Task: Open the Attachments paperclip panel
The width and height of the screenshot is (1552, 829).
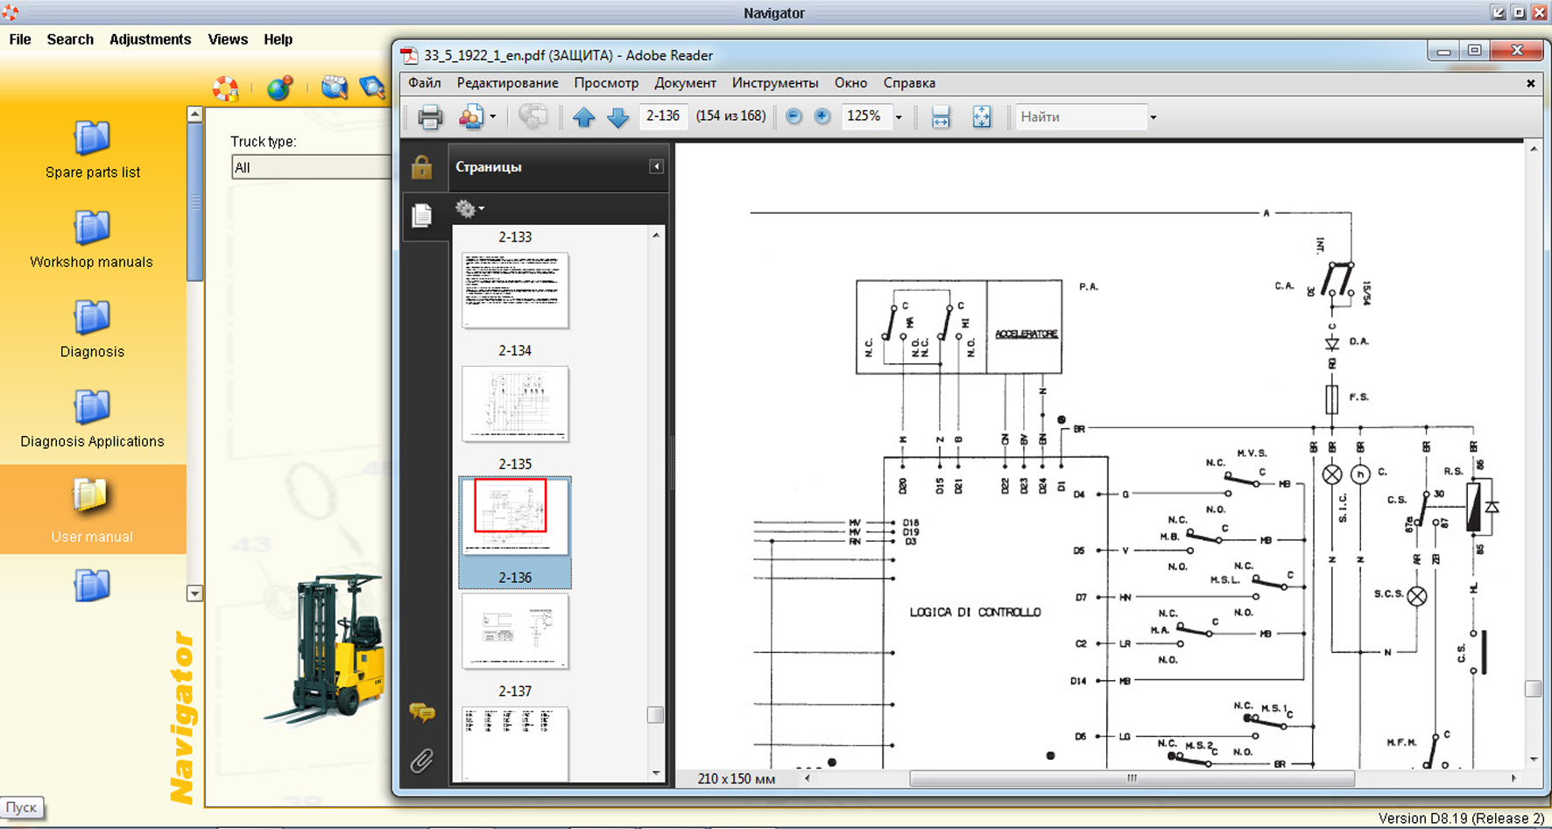Action: (x=422, y=760)
